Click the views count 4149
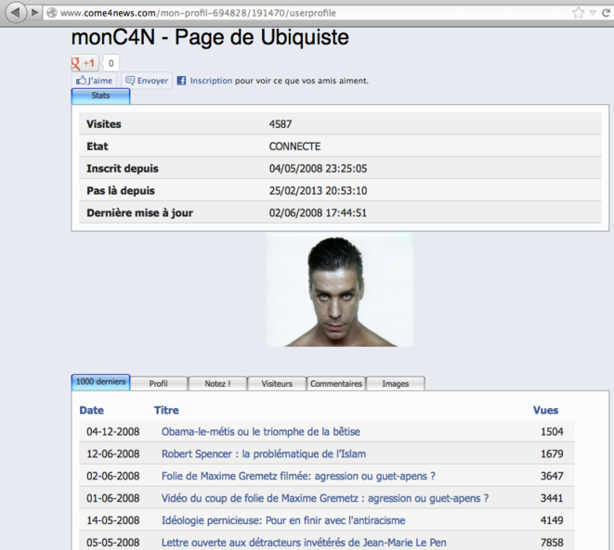This screenshot has height=550, width=614. coord(552,520)
